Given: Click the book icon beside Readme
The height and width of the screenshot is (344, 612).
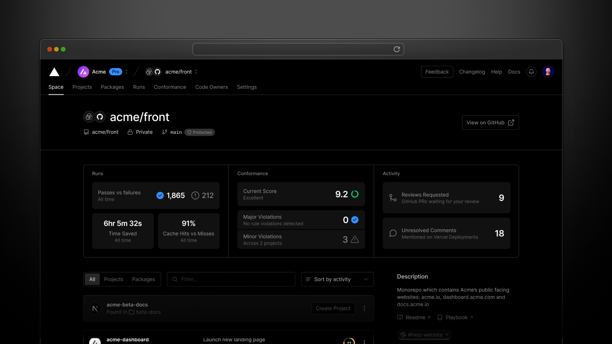Looking at the screenshot, I should (x=400, y=318).
